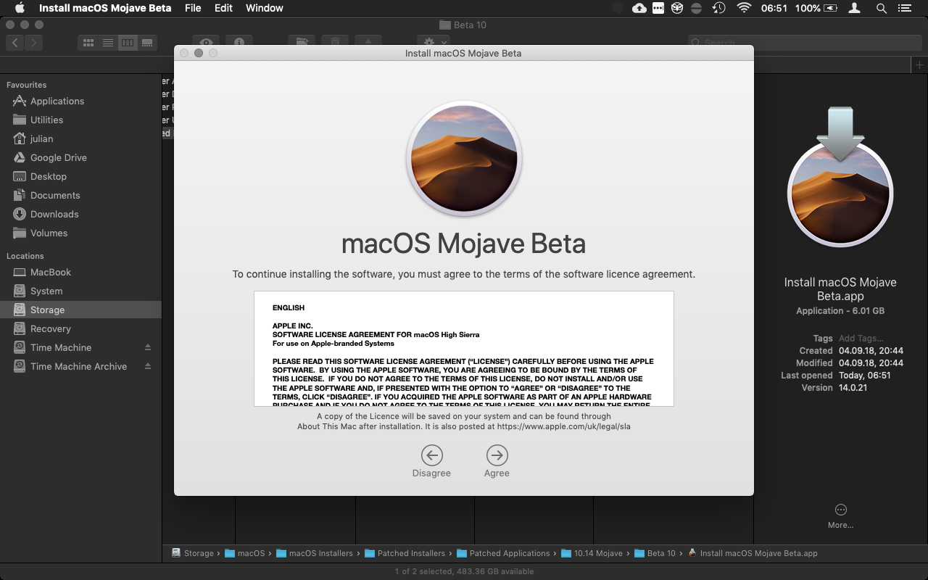Click Finder Eject toolbar button

pos(368,43)
